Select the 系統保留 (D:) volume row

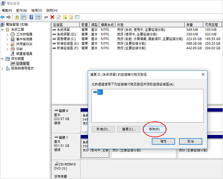(x=136, y=34)
